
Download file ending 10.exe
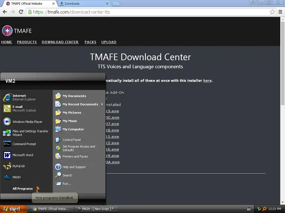(x=112, y=130)
